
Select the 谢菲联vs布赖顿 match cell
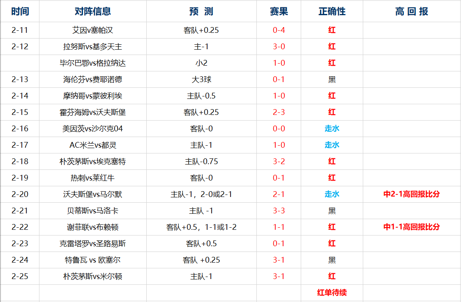pos(93,227)
